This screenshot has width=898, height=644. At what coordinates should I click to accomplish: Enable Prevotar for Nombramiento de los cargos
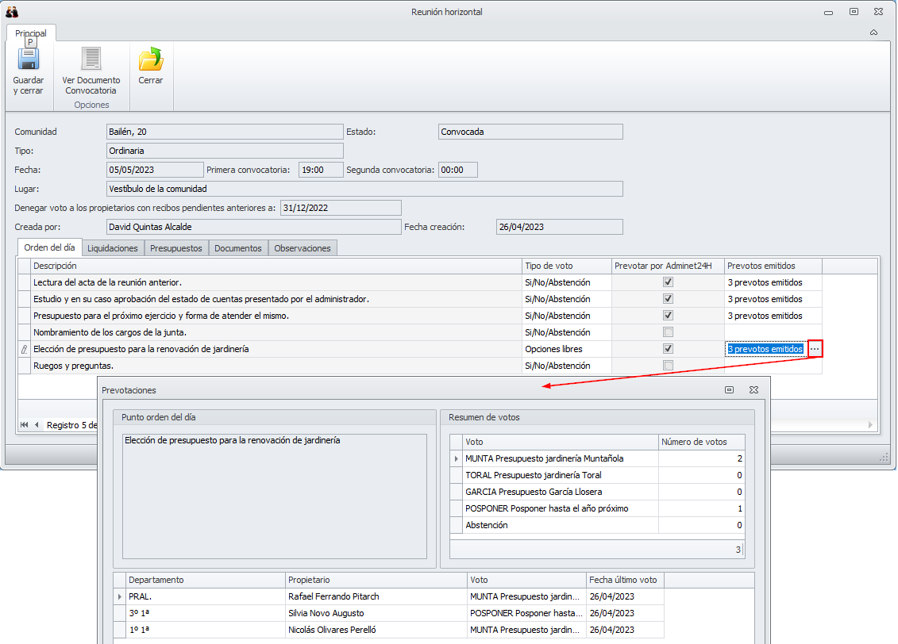coord(668,332)
